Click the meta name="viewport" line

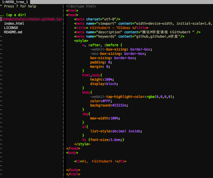(x=143, y=24)
